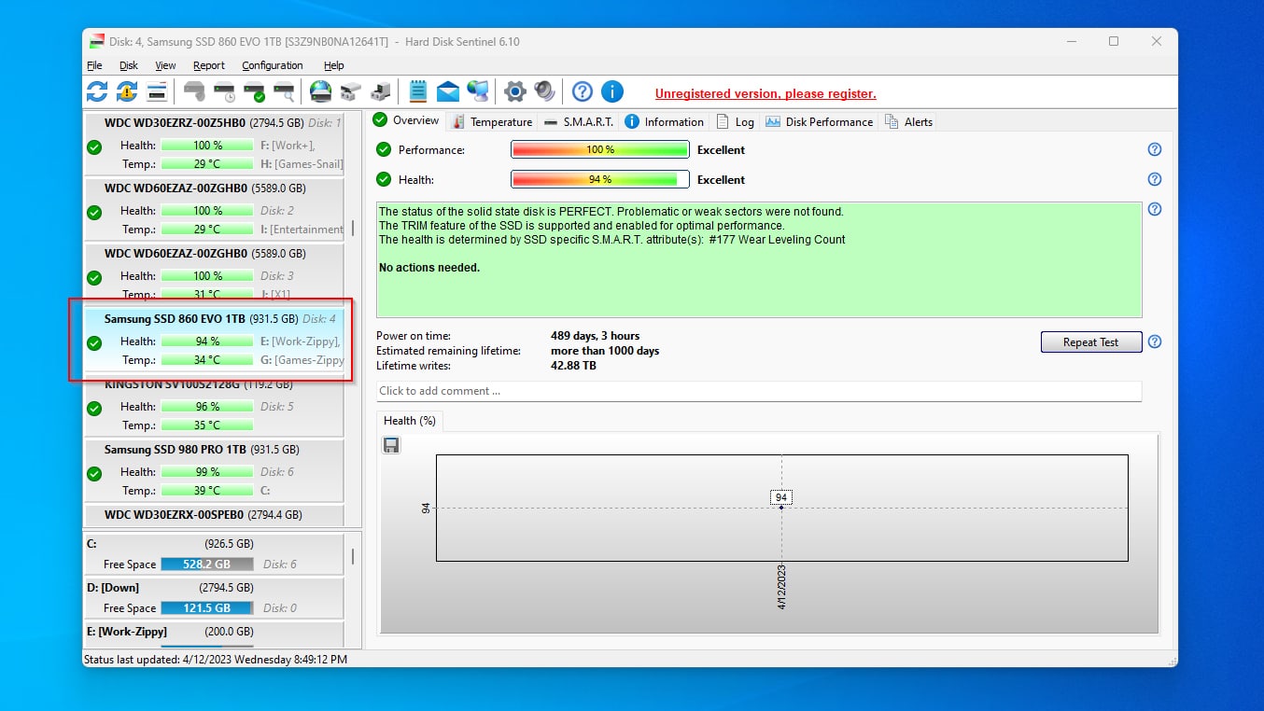Click the blue info toolbar icon
This screenshot has width=1264, height=711.
[612, 91]
